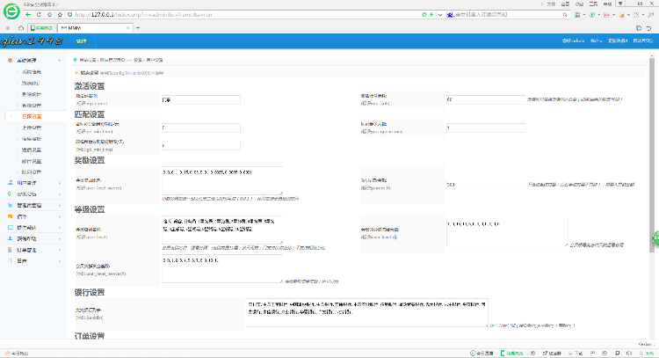Expand the sidebar group with the user icon
This screenshot has width=659, height=358.
pyautogui.click(x=59, y=183)
